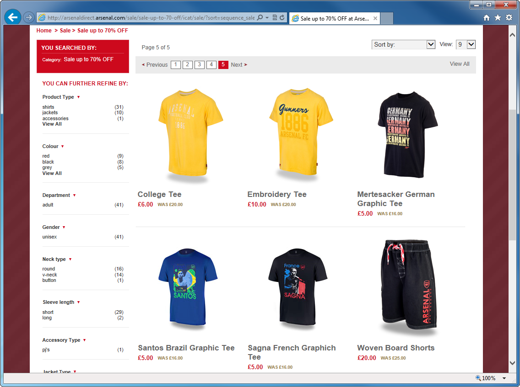
Task: Click Home in breadcrumb
Action: point(44,31)
